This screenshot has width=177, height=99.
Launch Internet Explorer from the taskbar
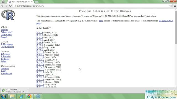tap(21, 96)
